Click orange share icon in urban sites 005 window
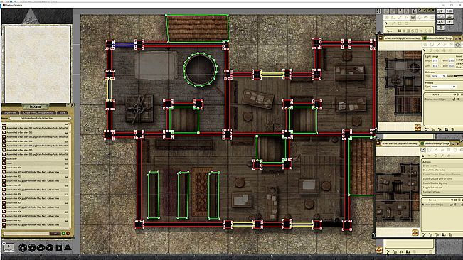This screenshot has width=463, height=260. point(417,128)
